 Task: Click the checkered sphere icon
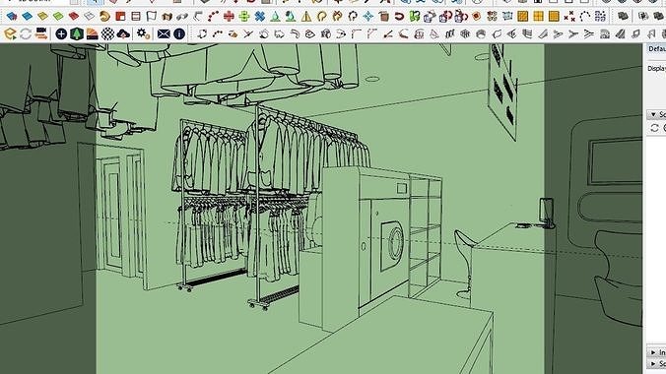click(107, 33)
